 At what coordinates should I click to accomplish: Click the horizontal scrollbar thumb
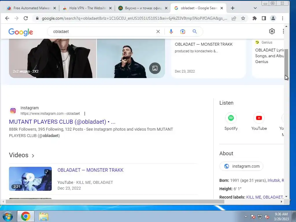(115, 201)
